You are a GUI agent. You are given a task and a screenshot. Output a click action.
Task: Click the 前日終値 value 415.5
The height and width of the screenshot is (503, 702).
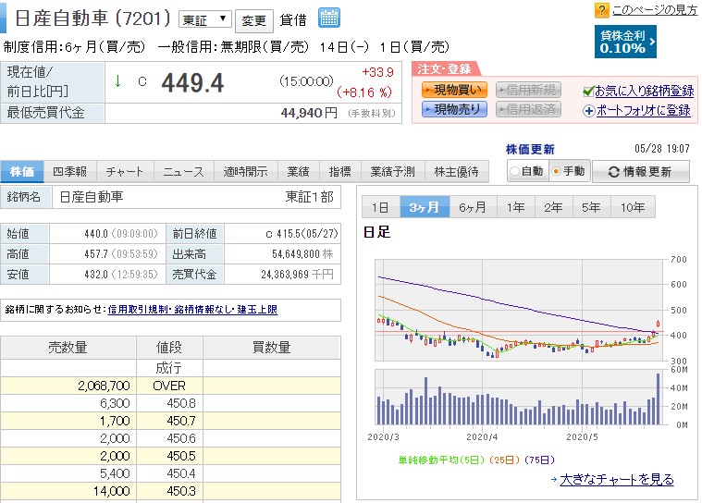(x=289, y=234)
